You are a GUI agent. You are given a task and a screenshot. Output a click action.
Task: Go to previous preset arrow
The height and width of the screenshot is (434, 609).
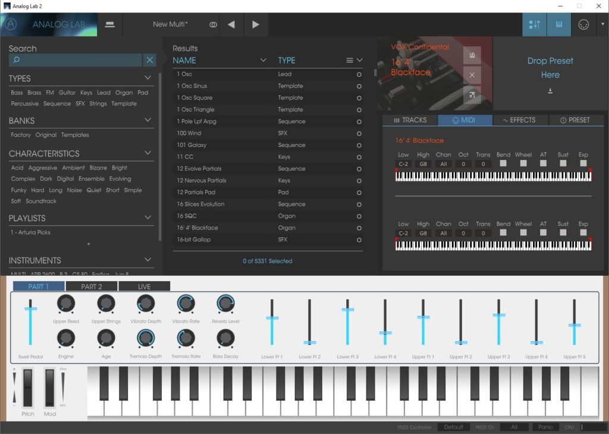[x=231, y=24]
